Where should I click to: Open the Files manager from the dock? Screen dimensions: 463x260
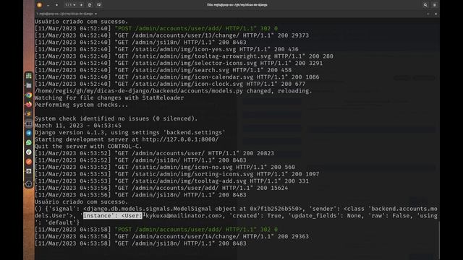(29, 85)
